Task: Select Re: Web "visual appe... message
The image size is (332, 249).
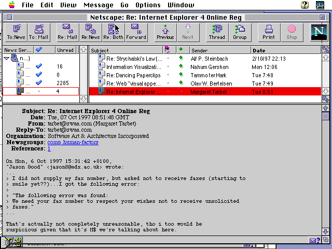Action: [205, 83]
